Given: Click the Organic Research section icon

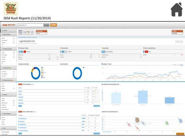Looking at the screenshot, I should click(2, 34).
